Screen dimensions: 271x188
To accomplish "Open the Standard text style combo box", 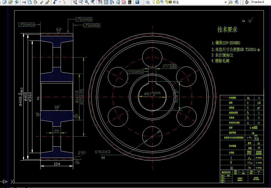I will [260, 2].
